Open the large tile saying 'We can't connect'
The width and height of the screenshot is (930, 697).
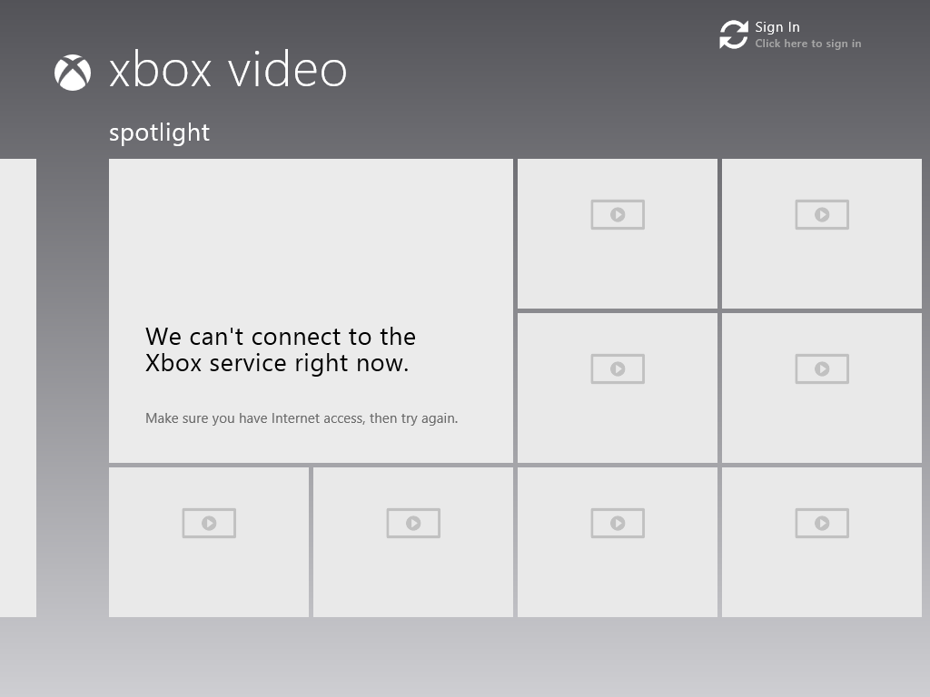pos(311,310)
